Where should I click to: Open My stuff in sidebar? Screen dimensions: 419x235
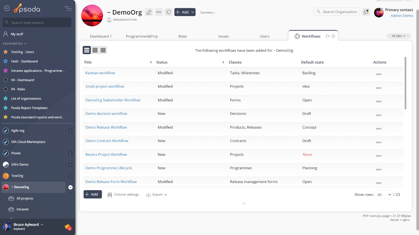point(17,34)
